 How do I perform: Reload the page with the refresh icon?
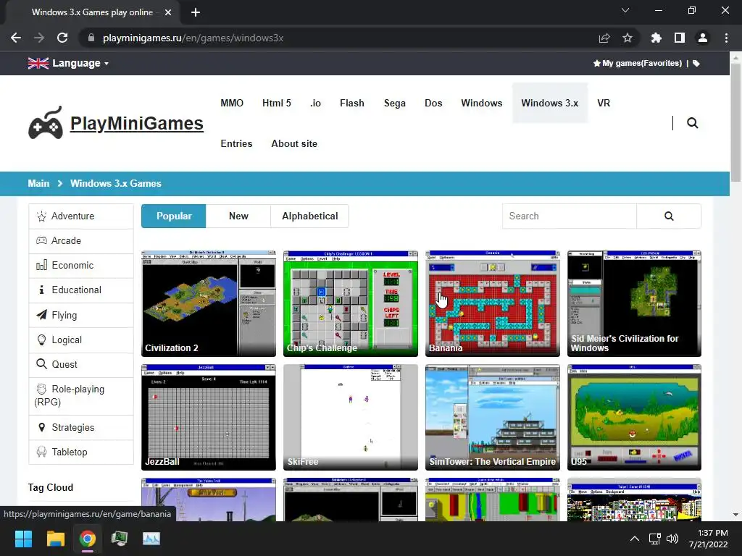click(x=62, y=38)
